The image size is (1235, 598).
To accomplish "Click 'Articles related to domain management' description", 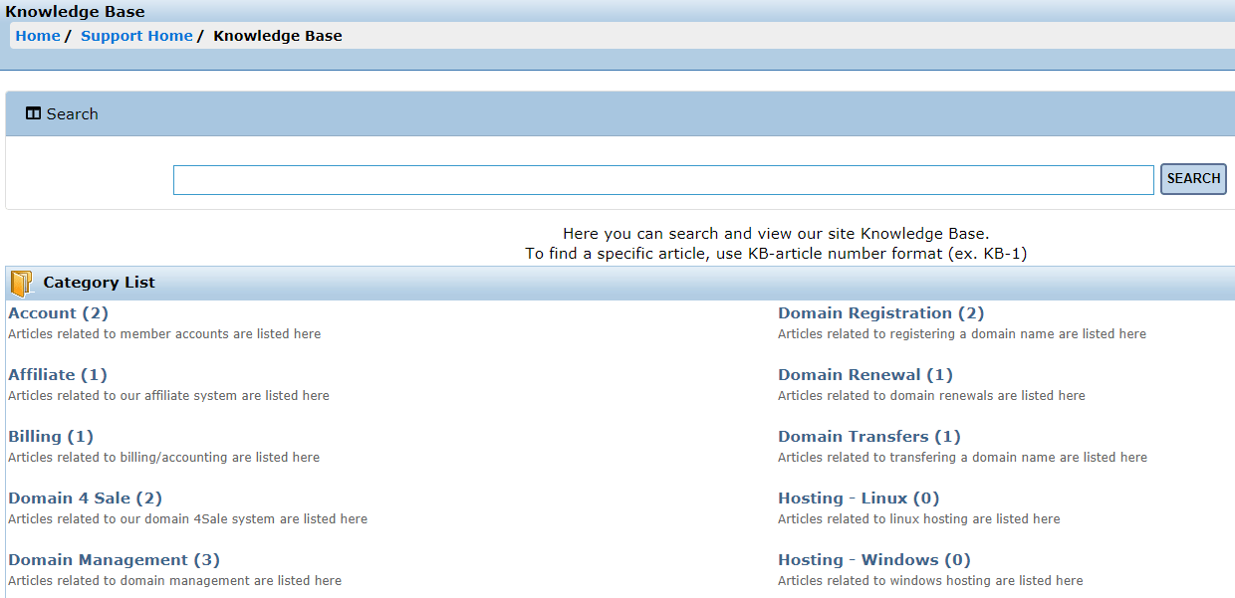I will point(174,581).
